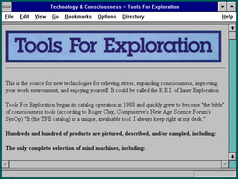Click the vertical scrollbar track below the thumb

coord(232,96)
